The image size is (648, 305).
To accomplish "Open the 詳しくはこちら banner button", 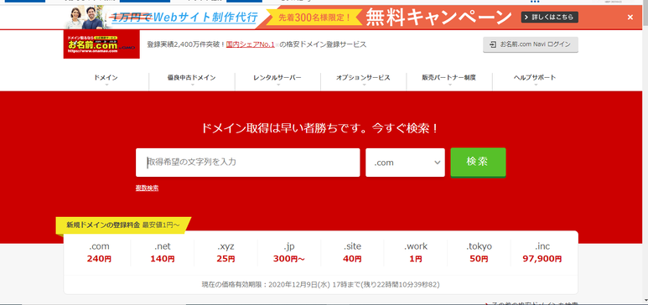I will [549, 18].
